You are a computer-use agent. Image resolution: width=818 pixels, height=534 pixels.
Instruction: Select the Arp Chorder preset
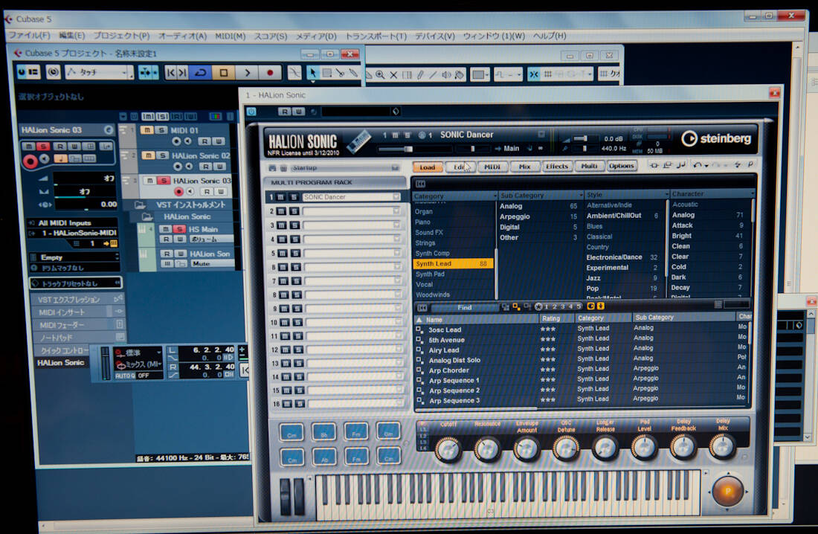582,370
